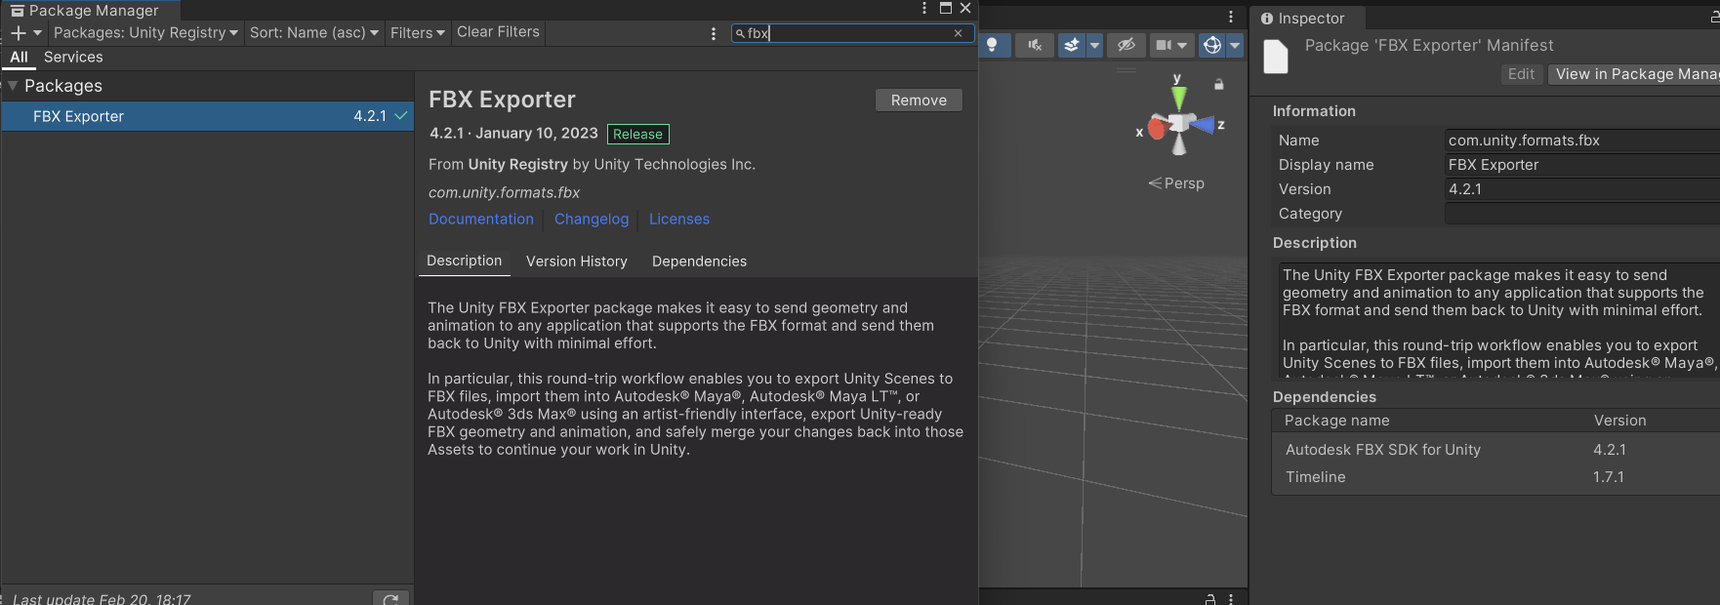Click the refresh package list button
This screenshot has height=605, width=1720.
[390, 598]
